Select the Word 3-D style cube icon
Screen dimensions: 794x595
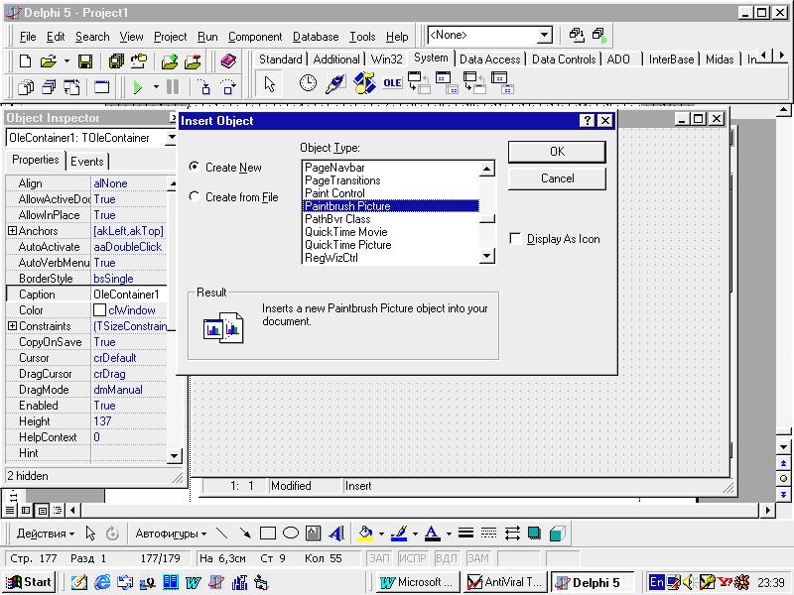557,534
